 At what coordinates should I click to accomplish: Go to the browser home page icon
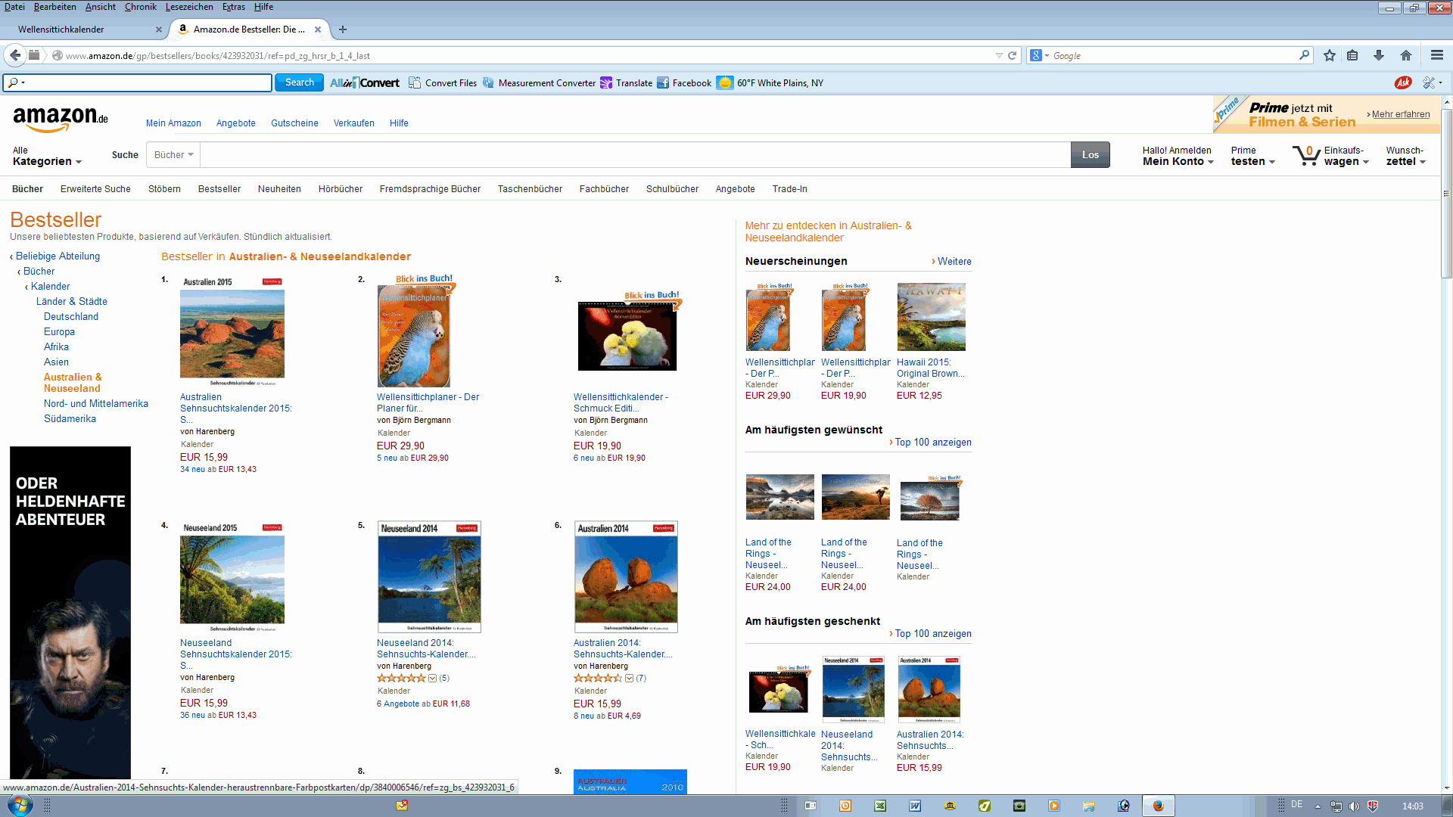click(1406, 55)
